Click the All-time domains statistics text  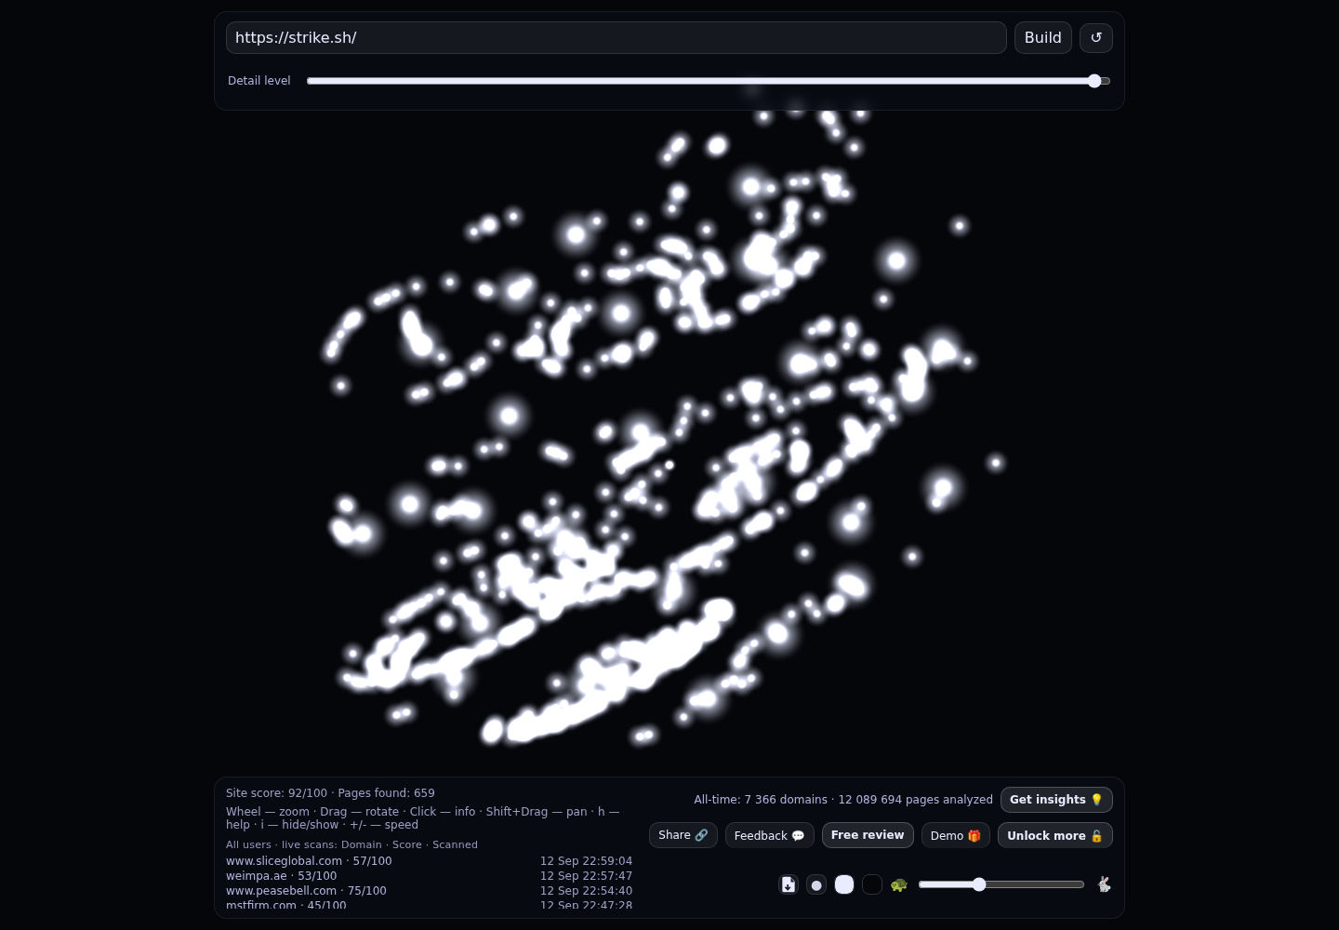(x=843, y=800)
